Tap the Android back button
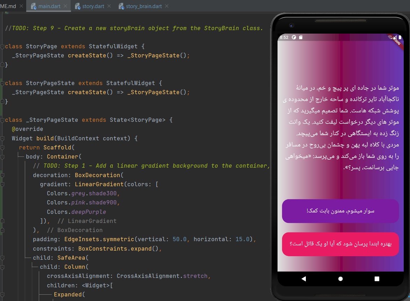The height and width of the screenshot is (301, 410). [304, 279]
